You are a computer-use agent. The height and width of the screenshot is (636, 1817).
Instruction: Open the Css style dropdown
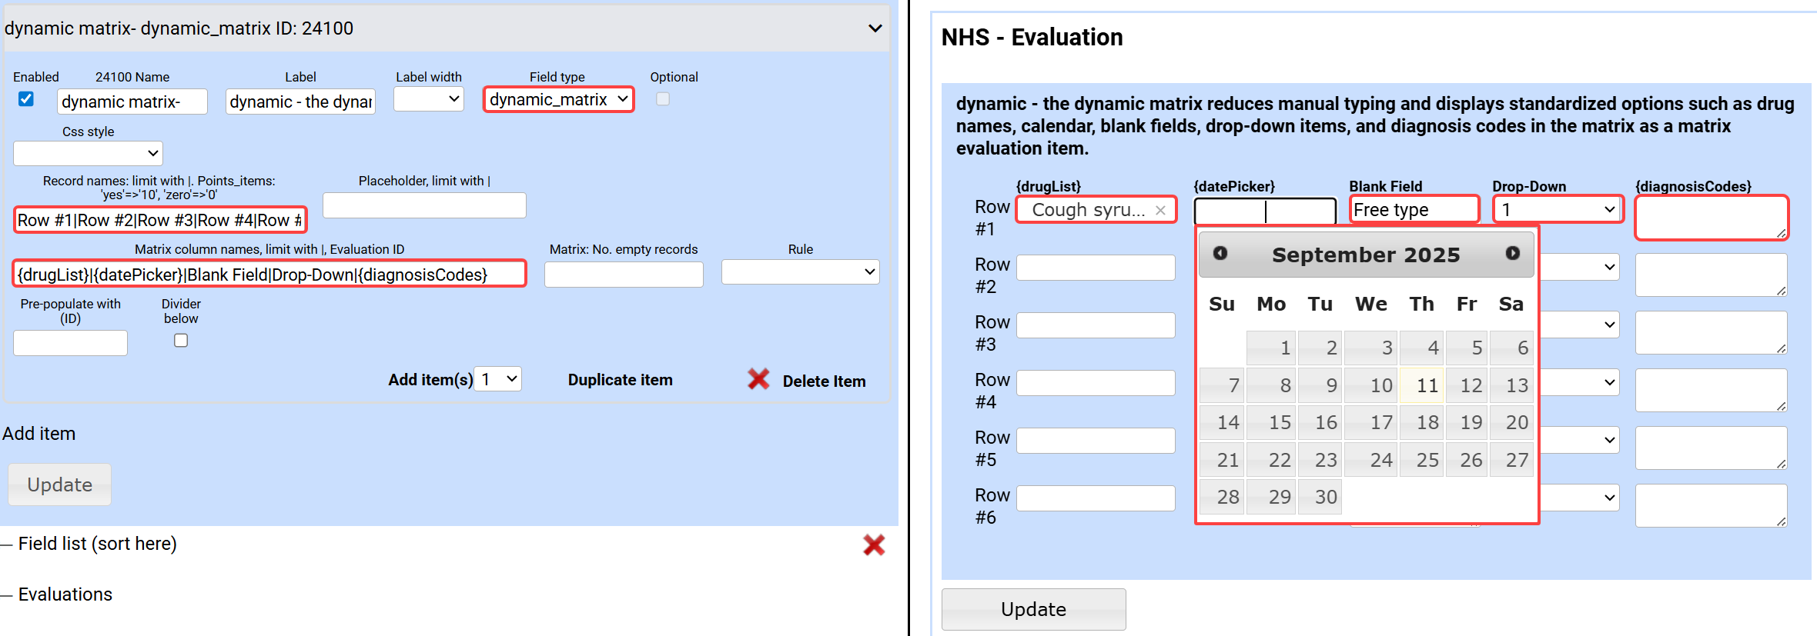click(88, 153)
